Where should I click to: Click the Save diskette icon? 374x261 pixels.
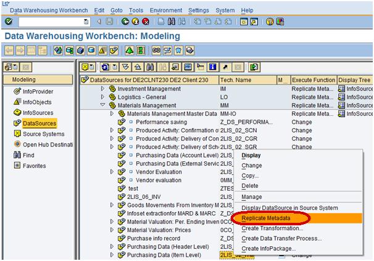109,22
